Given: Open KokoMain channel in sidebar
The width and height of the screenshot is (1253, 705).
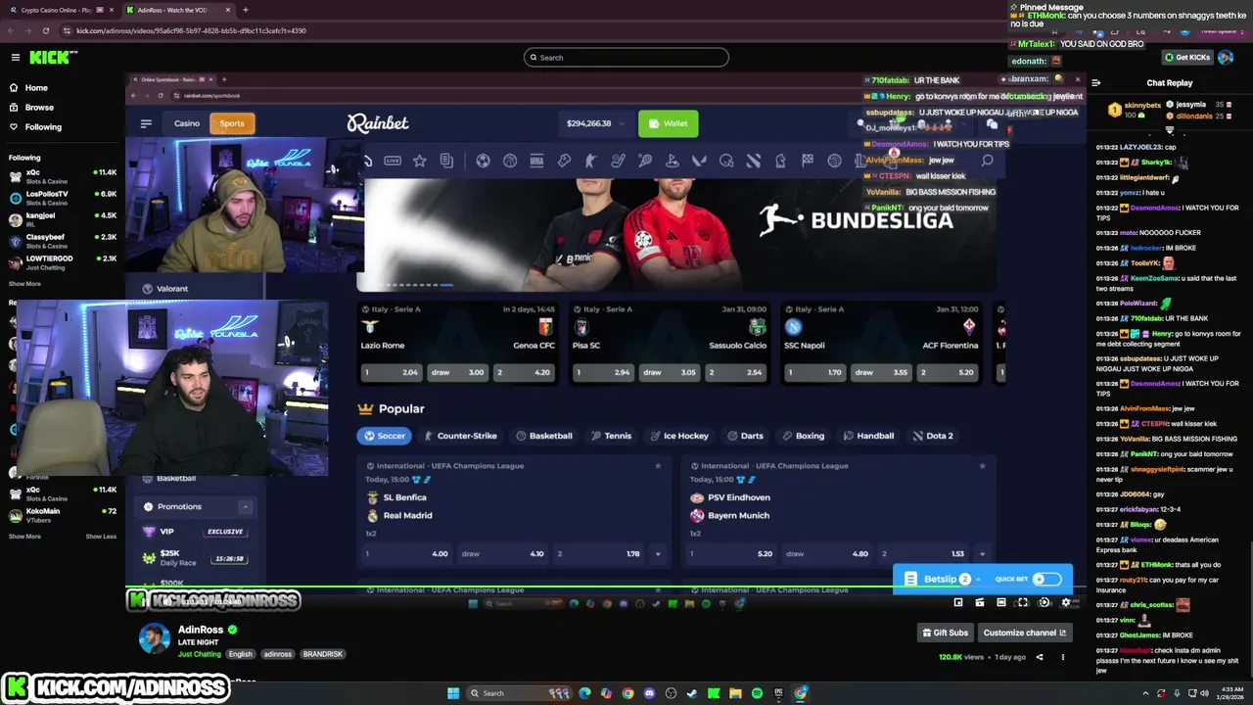Looking at the screenshot, I should pos(63,515).
